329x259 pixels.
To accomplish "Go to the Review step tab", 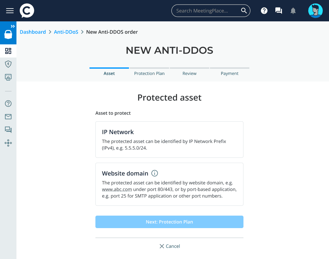I will [x=190, y=73].
